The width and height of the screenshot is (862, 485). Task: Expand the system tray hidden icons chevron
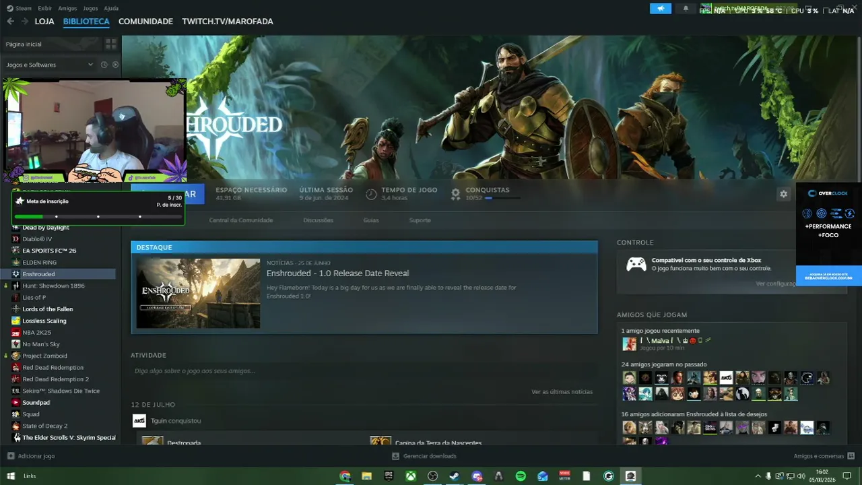[758, 476]
